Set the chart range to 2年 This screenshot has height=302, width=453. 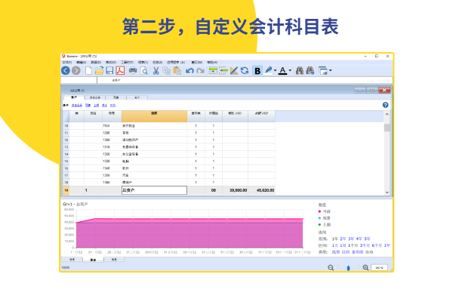pyautogui.click(x=343, y=239)
